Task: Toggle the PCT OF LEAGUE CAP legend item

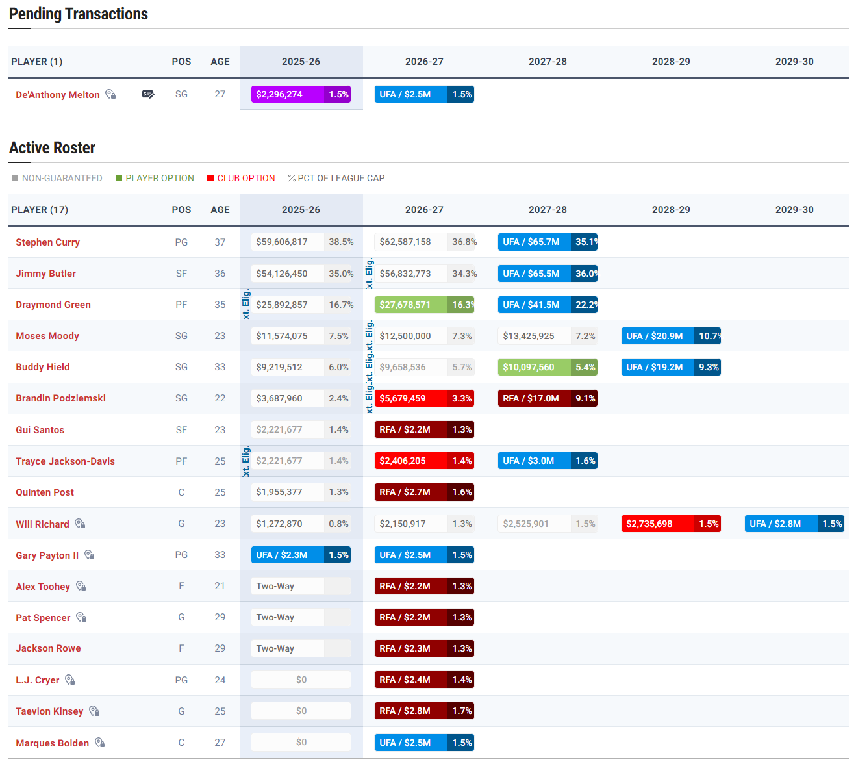Action: point(336,178)
